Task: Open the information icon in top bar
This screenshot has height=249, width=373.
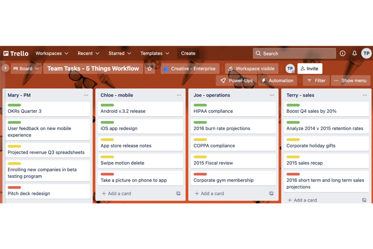Action: 343,53
